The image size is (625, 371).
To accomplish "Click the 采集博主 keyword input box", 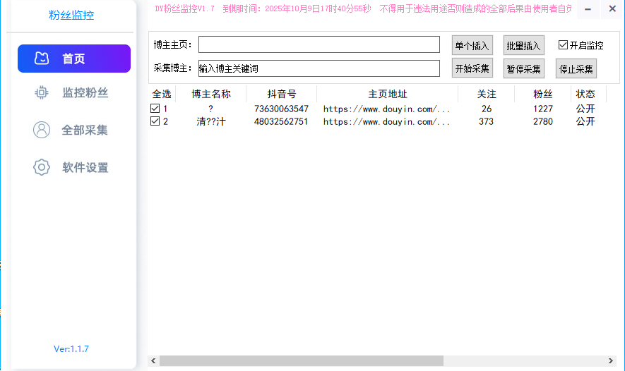I will point(319,68).
